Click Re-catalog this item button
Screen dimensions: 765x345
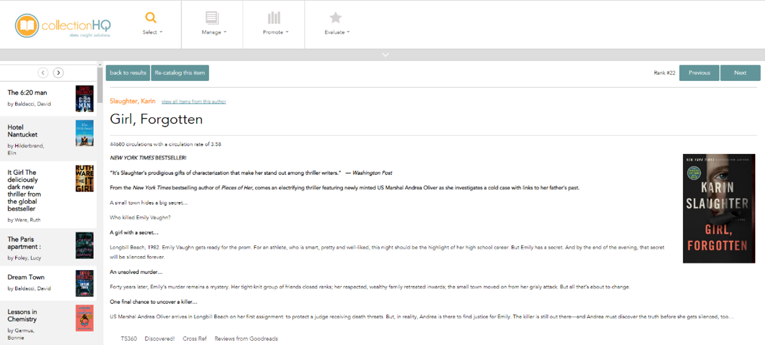(x=180, y=73)
